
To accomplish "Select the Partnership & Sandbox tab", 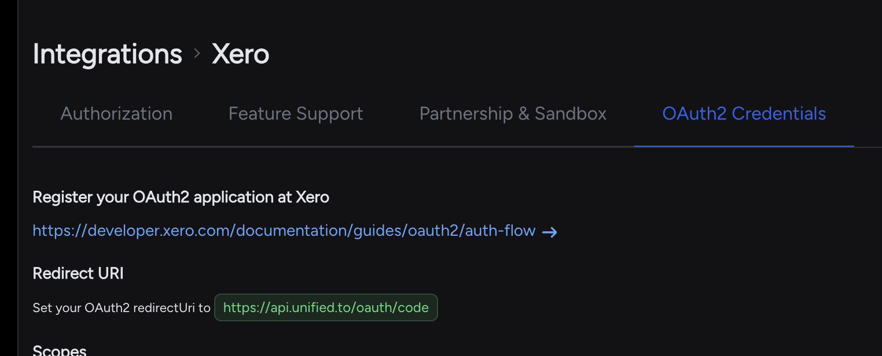I will click(x=513, y=114).
